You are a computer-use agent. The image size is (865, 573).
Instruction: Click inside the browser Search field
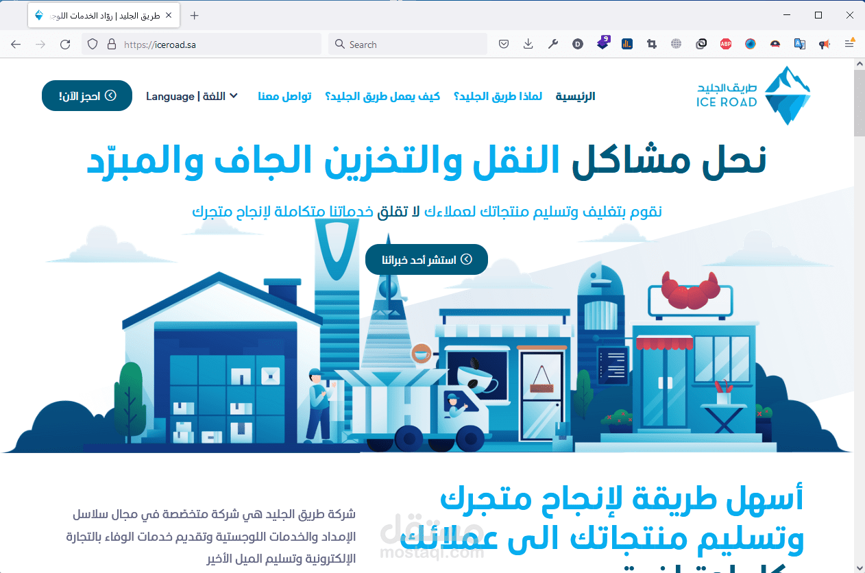coord(407,43)
